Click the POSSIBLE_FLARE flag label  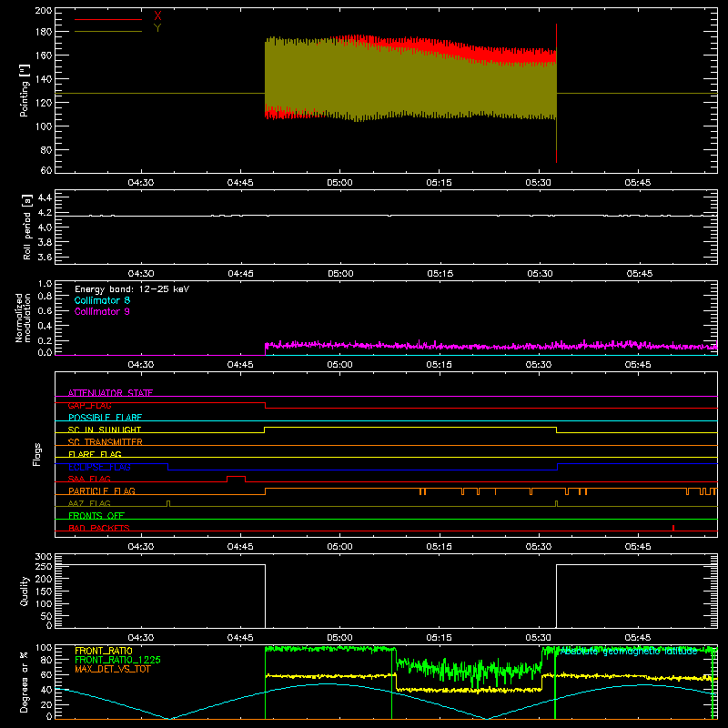coord(105,418)
